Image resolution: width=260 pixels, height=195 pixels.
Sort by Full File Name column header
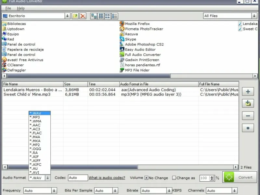(x=218, y=84)
